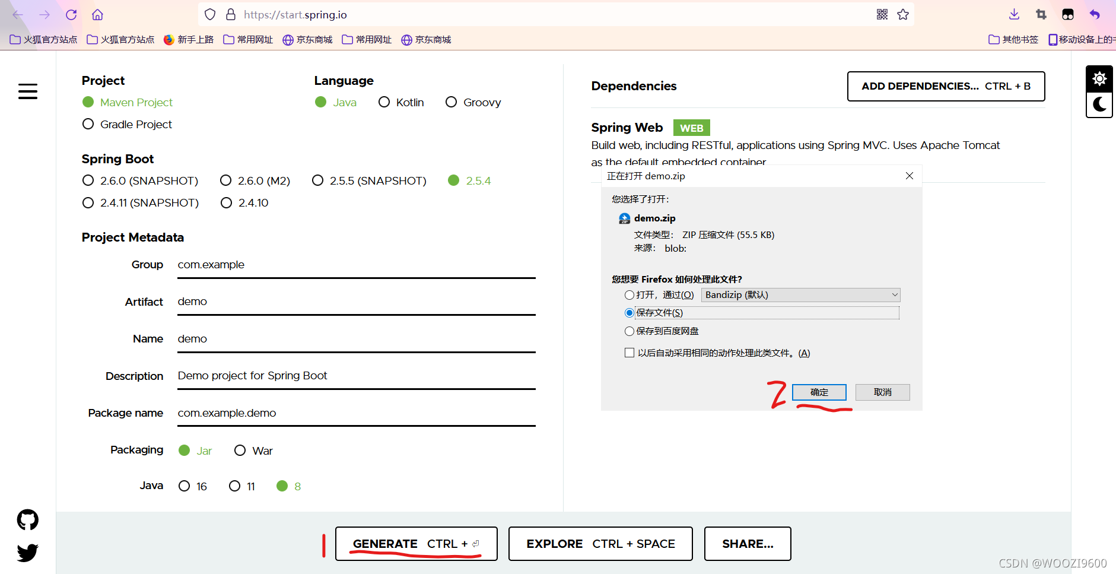
Task: Choose Kotlin as the language
Action: (x=401, y=102)
